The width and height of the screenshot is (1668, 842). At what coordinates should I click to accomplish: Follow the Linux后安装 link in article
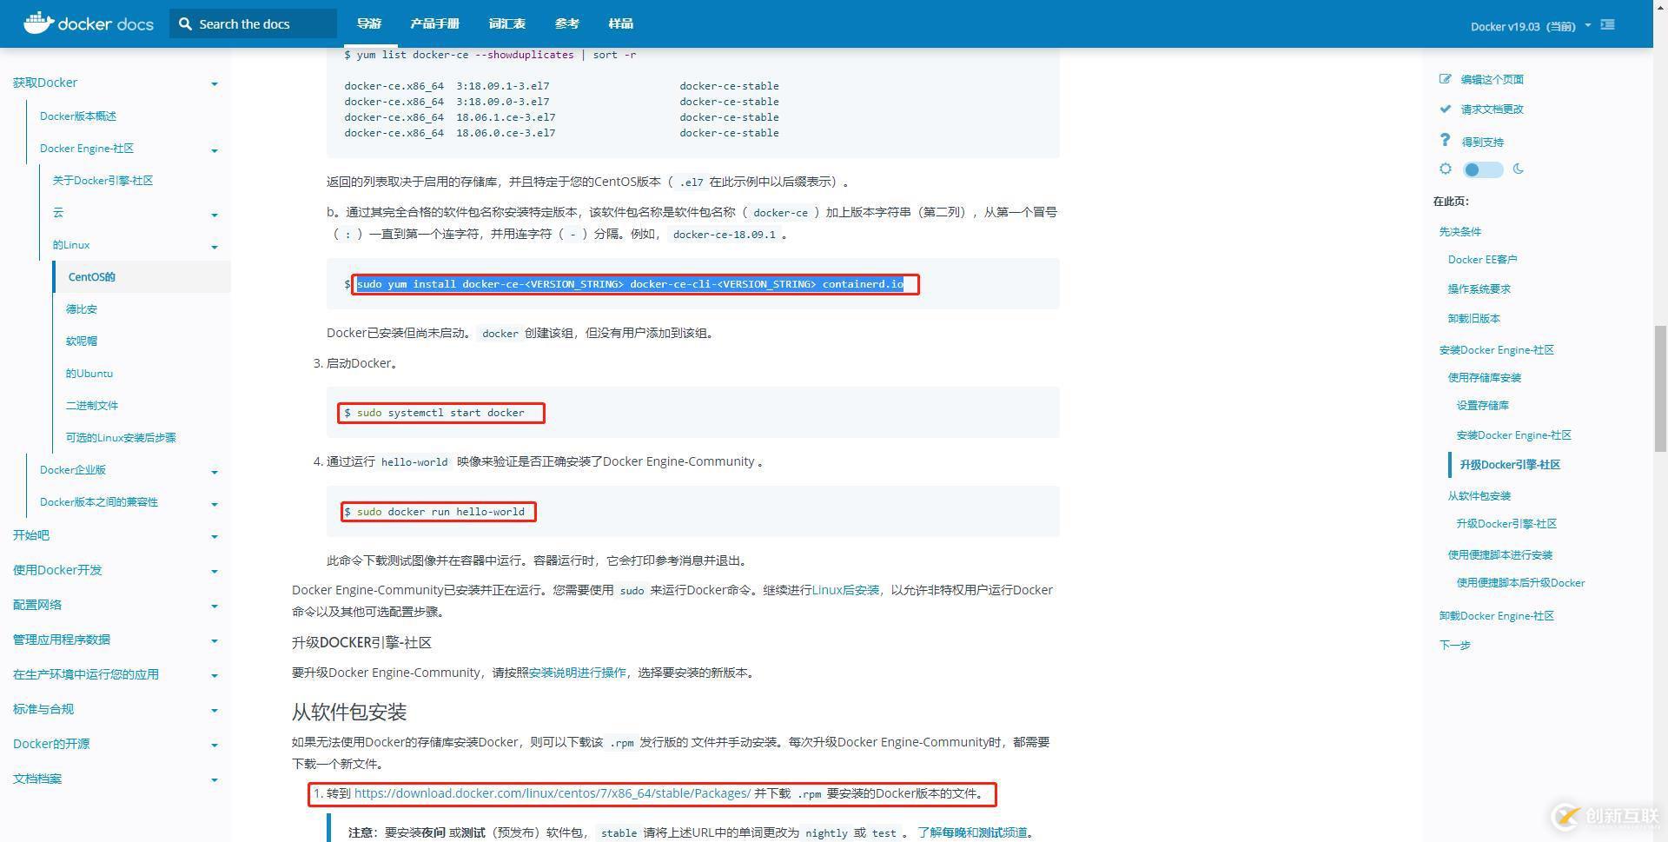point(846,590)
